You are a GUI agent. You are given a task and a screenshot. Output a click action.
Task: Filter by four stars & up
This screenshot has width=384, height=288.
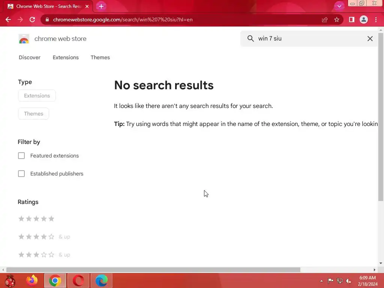click(44, 237)
